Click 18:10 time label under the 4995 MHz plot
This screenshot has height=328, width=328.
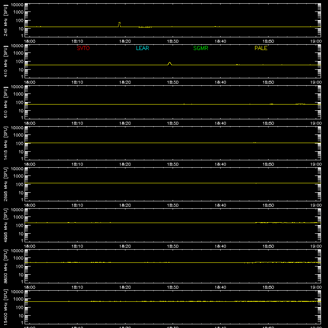click(x=77, y=246)
